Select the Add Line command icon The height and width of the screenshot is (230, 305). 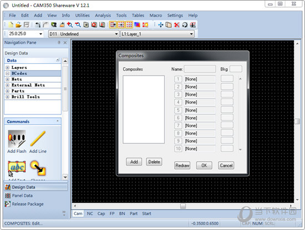click(38, 138)
